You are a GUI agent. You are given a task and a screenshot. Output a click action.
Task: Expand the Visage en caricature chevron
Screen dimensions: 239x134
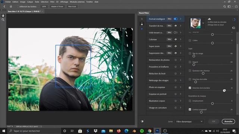[x=181, y=108]
